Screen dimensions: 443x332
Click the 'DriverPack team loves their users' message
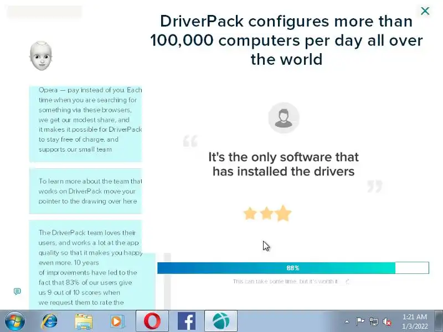[x=92, y=265]
